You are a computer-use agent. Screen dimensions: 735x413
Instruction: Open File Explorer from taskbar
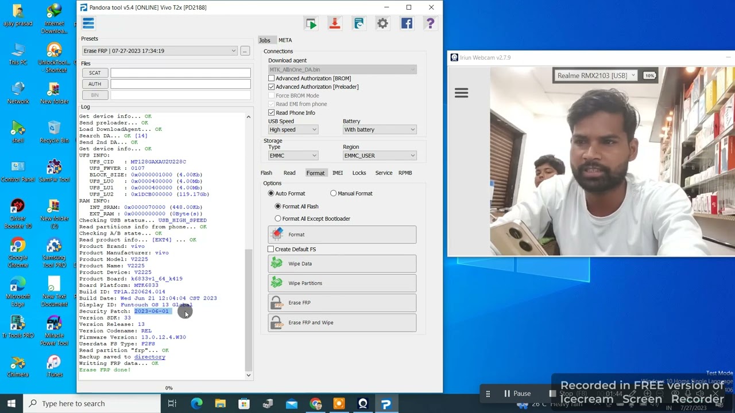220,403
